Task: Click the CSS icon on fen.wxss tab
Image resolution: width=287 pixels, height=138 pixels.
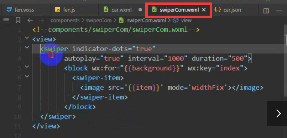Action: coord(9,10)
